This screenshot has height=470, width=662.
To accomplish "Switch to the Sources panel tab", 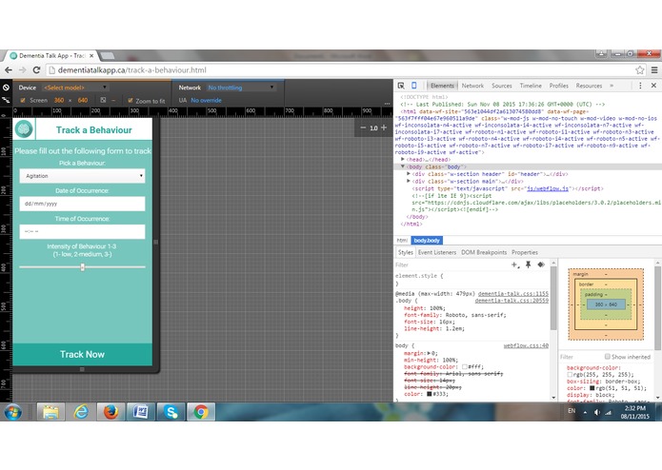I will pyautogui.click(x=502, y=86).
